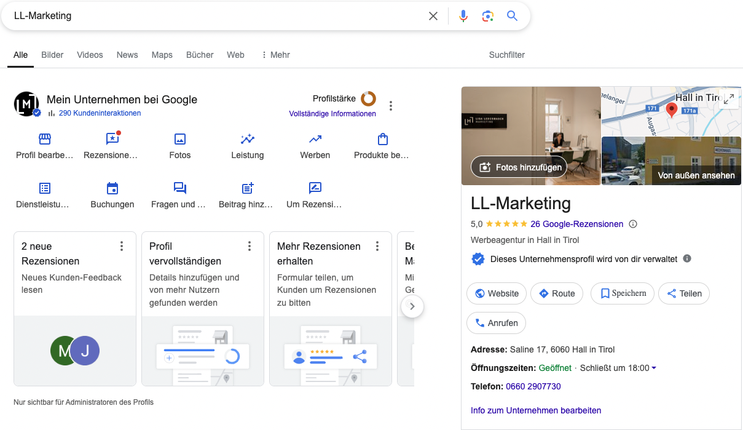Expand the map thumbnail of Hall in Tirol
This screenshot has height=430, width=743.
coord(728,98)
